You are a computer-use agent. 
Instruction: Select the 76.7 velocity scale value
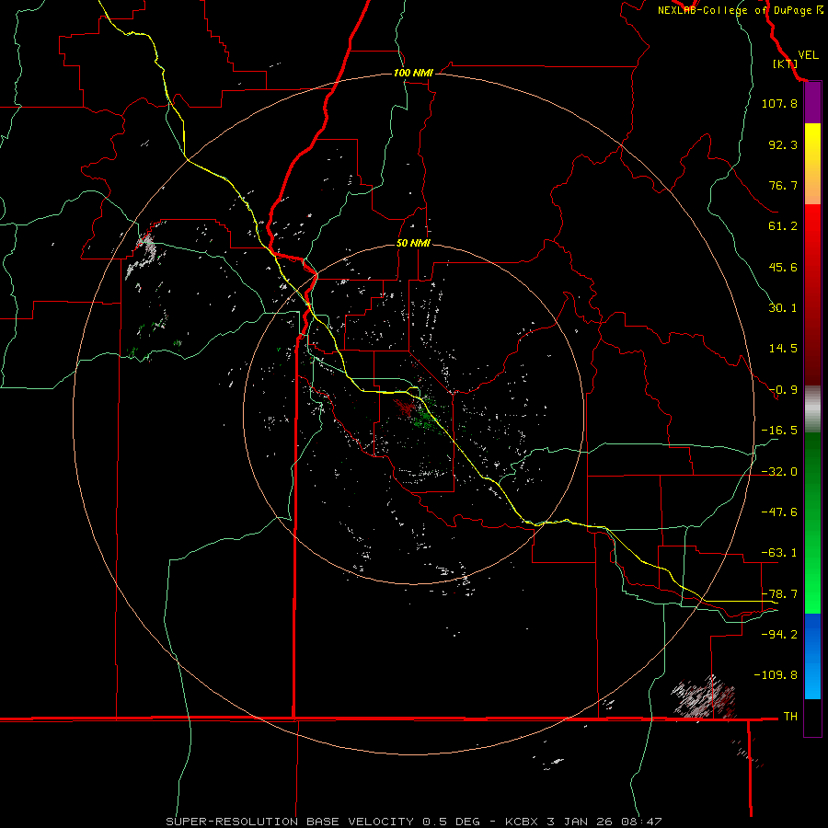tap(783, 185)
